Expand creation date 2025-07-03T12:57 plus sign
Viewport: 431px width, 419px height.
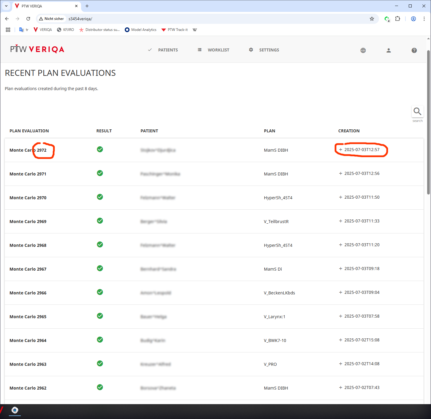pyautogui.click(x=341, y=150)
